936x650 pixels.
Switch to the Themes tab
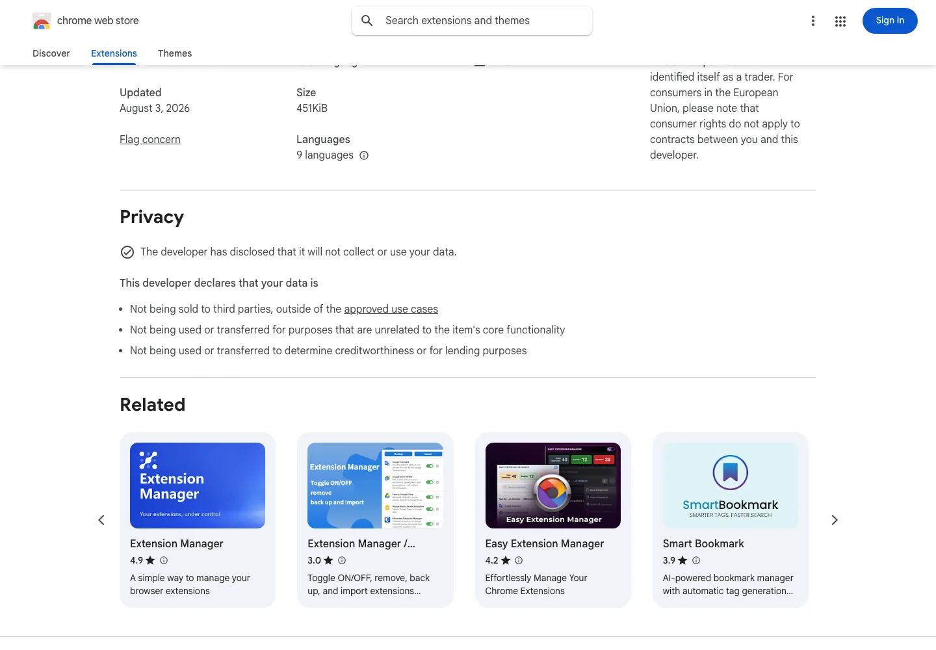click(x=175, y=53)
